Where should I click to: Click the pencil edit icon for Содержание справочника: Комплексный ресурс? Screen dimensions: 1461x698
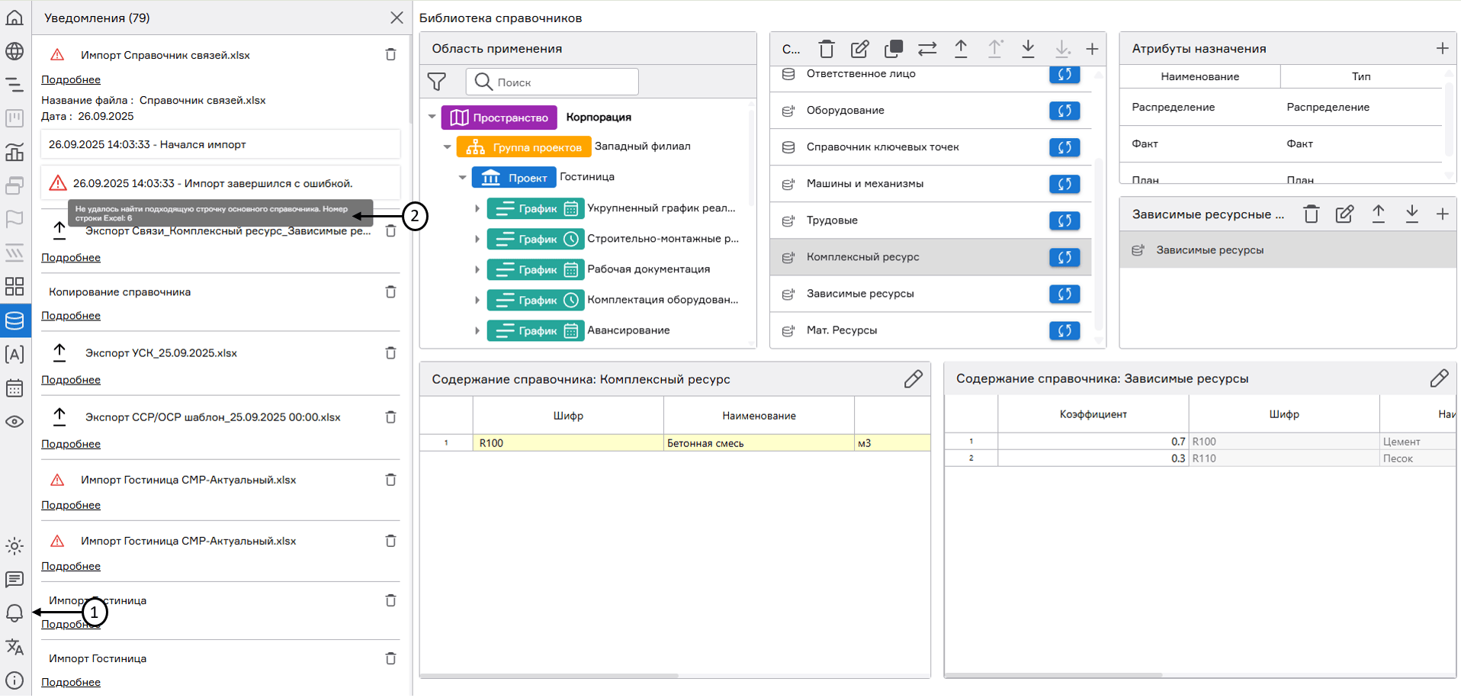click(913, 379)
